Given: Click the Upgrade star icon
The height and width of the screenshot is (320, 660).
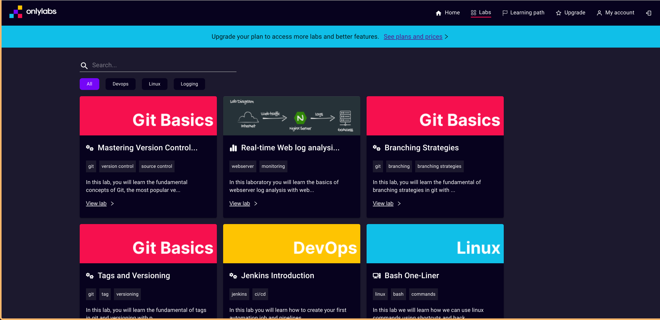Looking at the screenshot, I should pyautogui.click(x=559, y=13).
